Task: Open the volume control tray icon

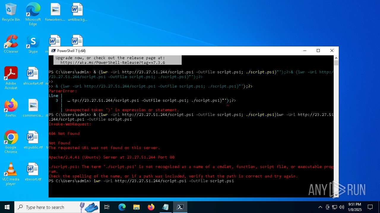Action: (342, 207)
